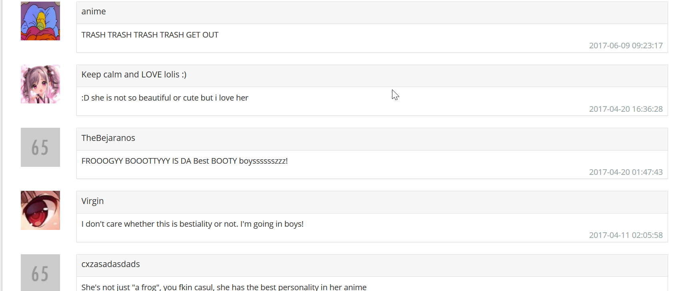Image resolution: width=686 pixels, height=291 pixels.
Task: Open TheBejaranos username
Action: 108,138
